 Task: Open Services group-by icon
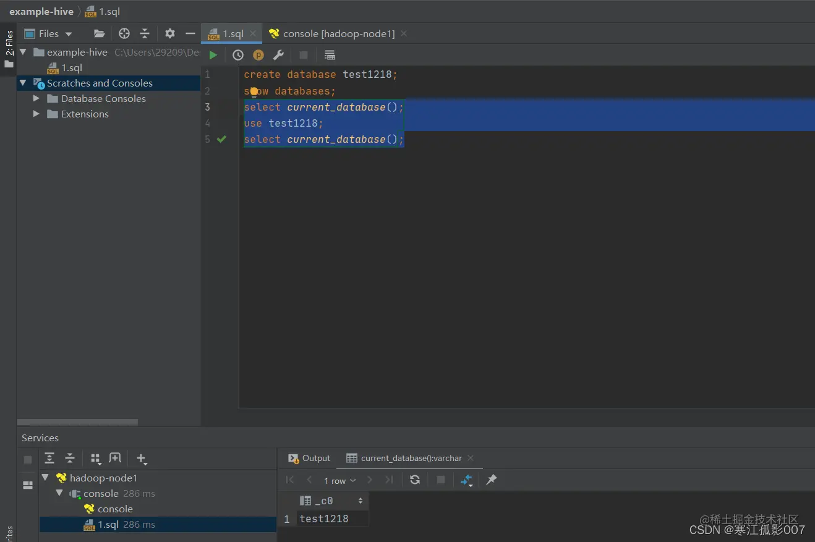coord(95,459)
